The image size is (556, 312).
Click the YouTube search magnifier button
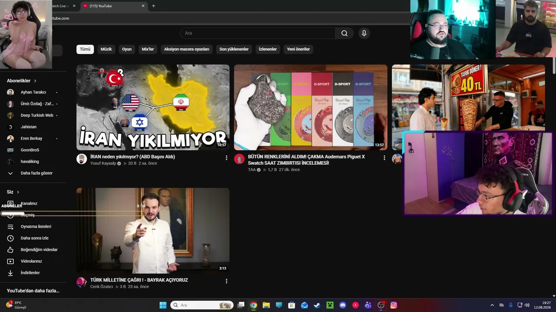tap(344, 33)
